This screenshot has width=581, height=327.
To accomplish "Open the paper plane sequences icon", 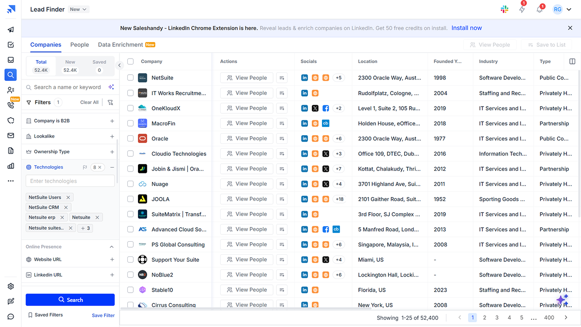I will point(11,30).
